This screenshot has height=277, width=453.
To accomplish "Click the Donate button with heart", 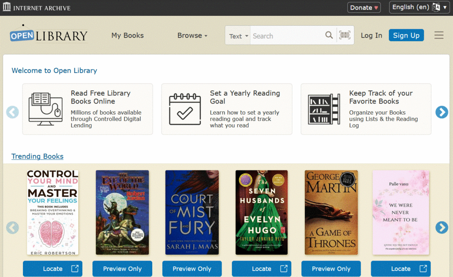I will point(364,7).
